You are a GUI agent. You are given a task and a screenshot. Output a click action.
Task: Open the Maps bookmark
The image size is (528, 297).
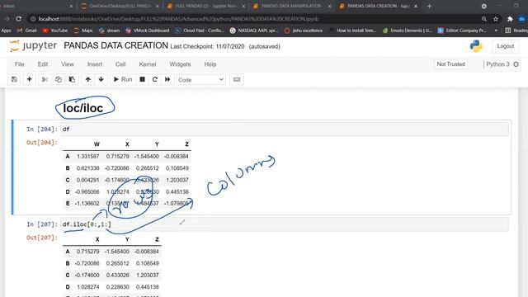(x=83, y=31)
